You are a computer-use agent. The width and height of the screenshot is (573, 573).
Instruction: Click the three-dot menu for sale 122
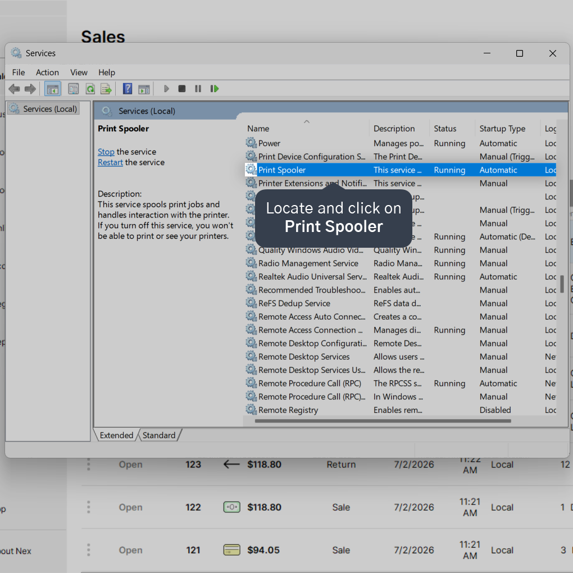pos(88,507)
